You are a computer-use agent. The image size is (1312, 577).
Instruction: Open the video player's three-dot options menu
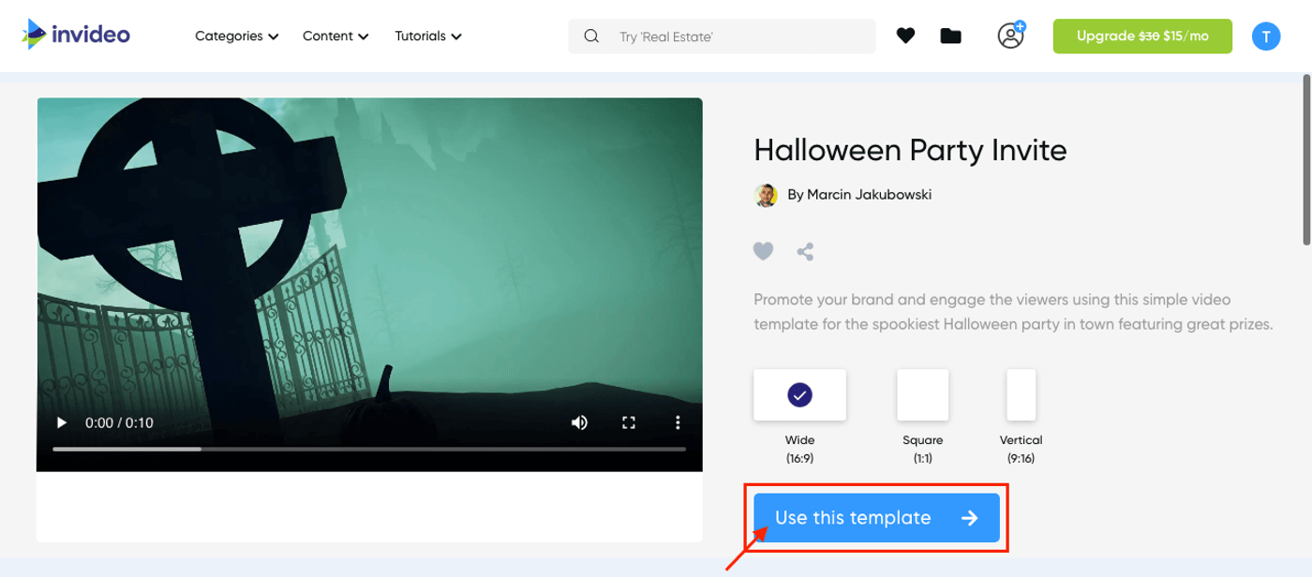(x=678, y=422)
